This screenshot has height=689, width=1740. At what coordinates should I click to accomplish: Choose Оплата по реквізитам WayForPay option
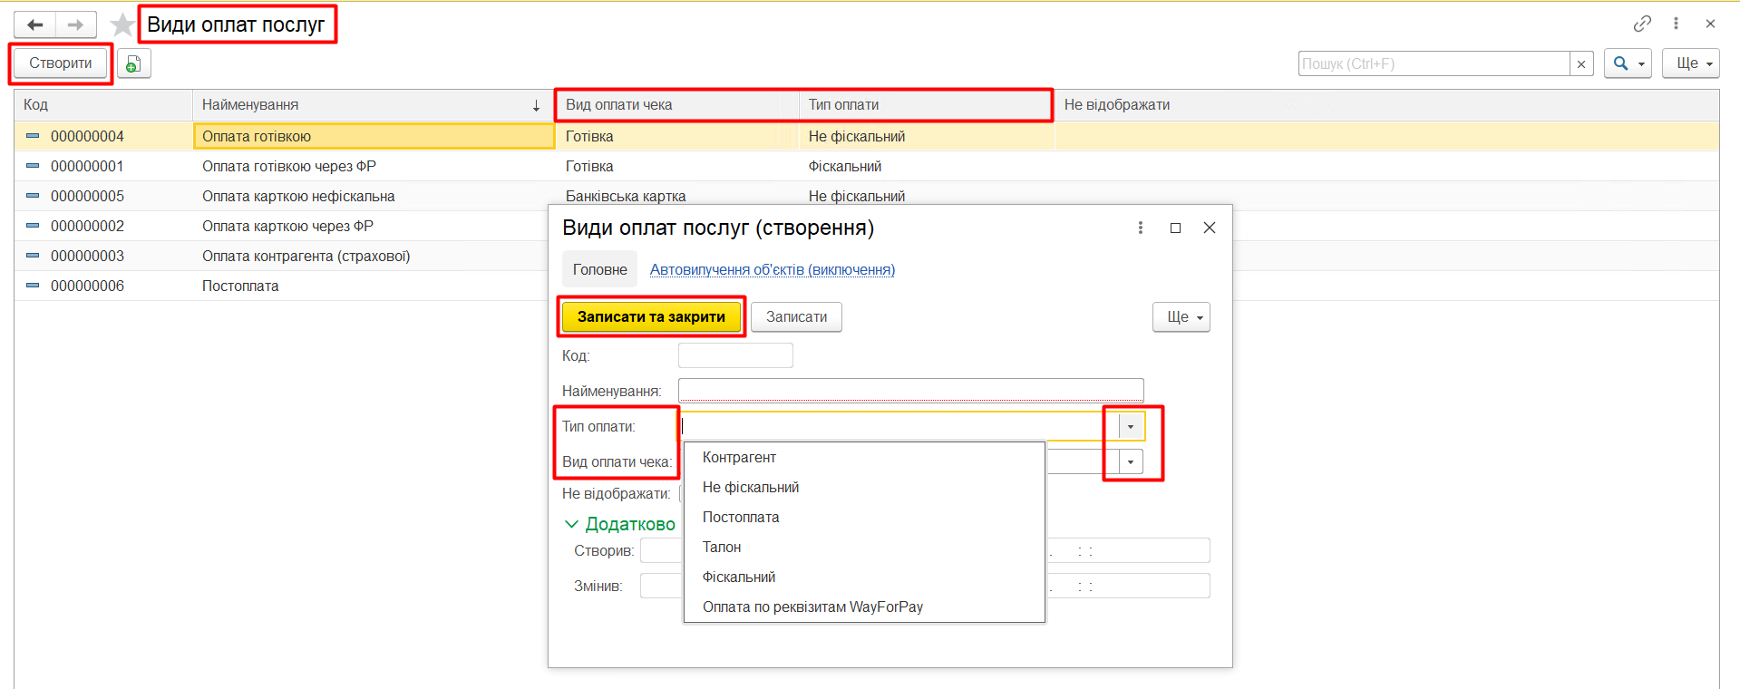click(x=812, y=607)
